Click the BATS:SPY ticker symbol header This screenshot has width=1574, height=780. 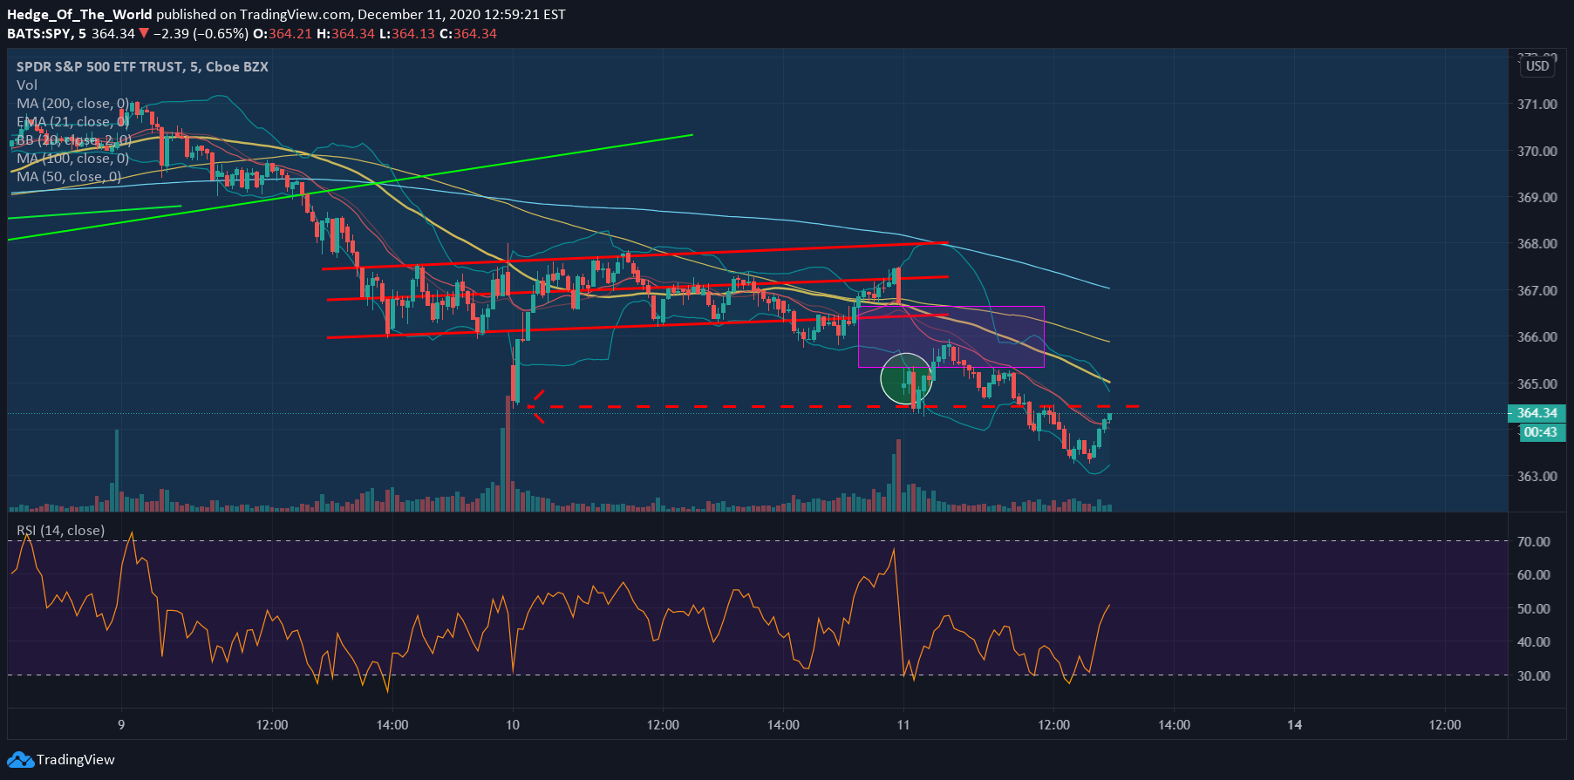click(x=39, y=34)
